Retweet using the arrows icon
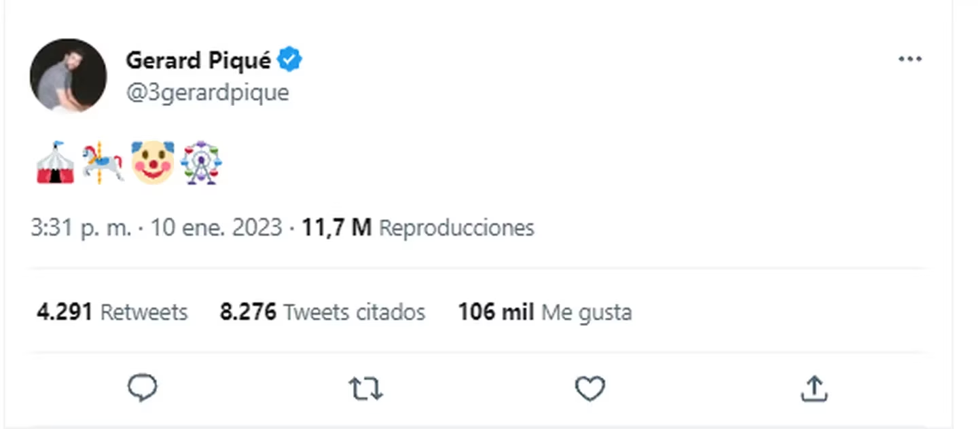 (366, 389)
